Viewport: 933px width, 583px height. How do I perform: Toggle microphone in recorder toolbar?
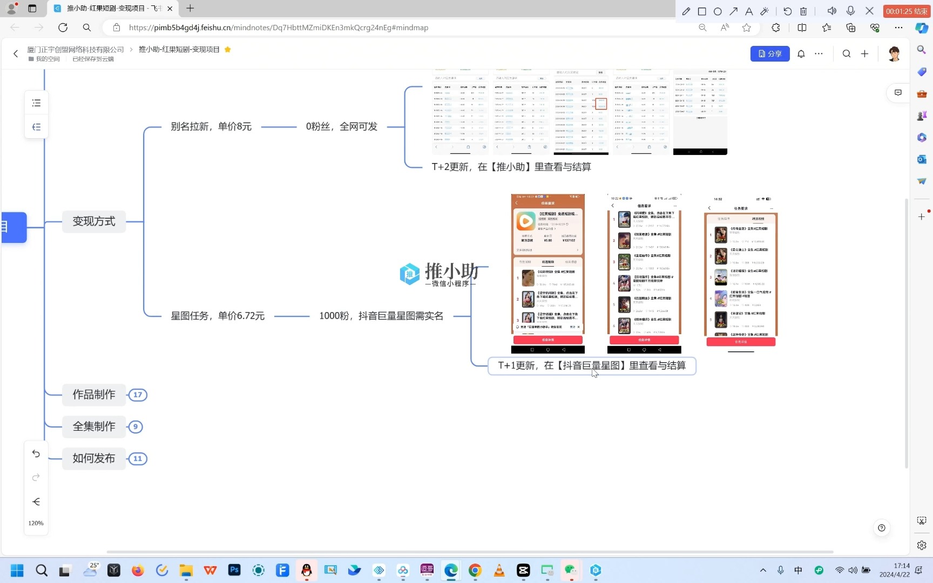851,11
